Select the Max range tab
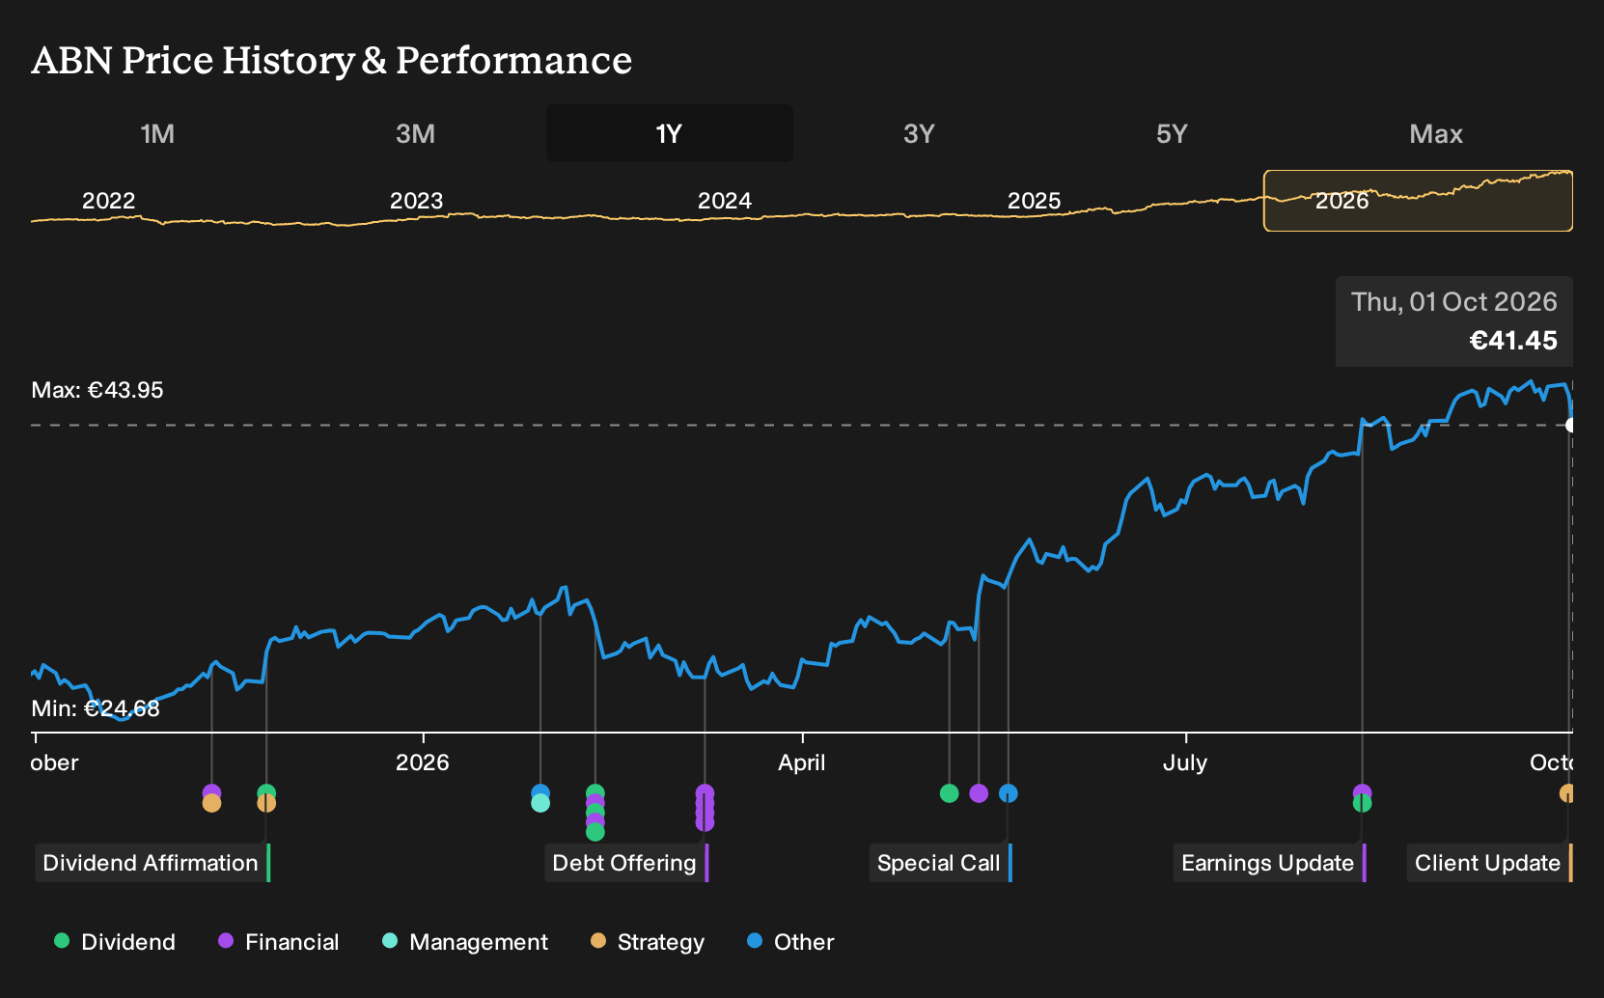 tap(1436, 133)
